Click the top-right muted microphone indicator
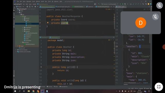The image size is (165, 93). (160, 5)
